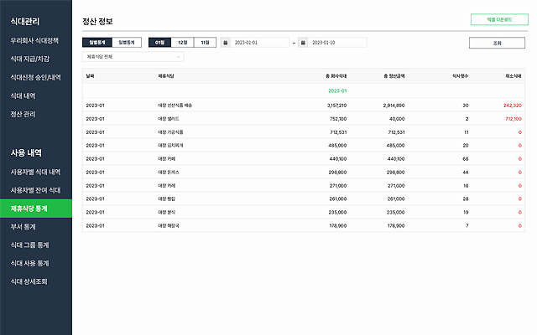Image resolution: width=537 pixels, height=335 pixels.
Task: Select the 12월 month toggle
Action: (x=183, y=42)
